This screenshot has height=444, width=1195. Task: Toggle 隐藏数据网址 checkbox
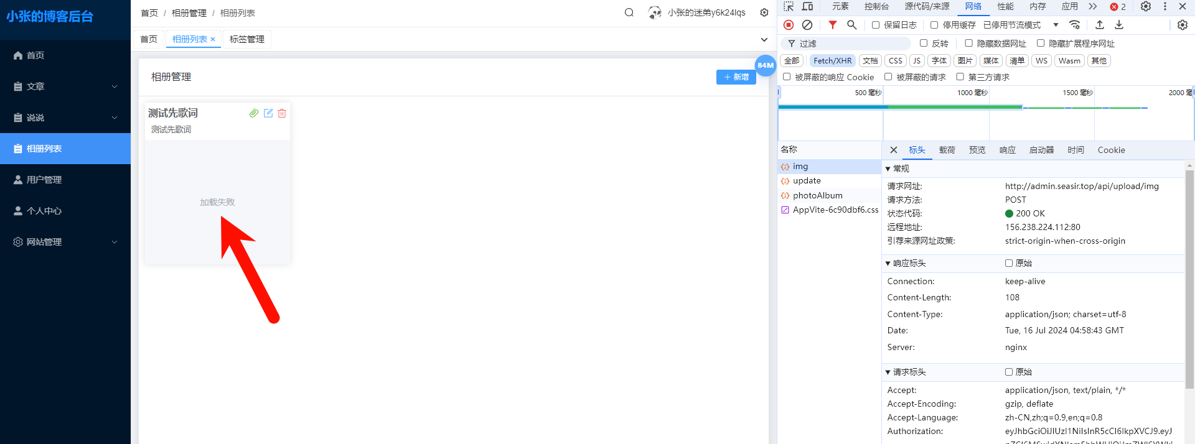pyautogui.click(x=968, y=43)
